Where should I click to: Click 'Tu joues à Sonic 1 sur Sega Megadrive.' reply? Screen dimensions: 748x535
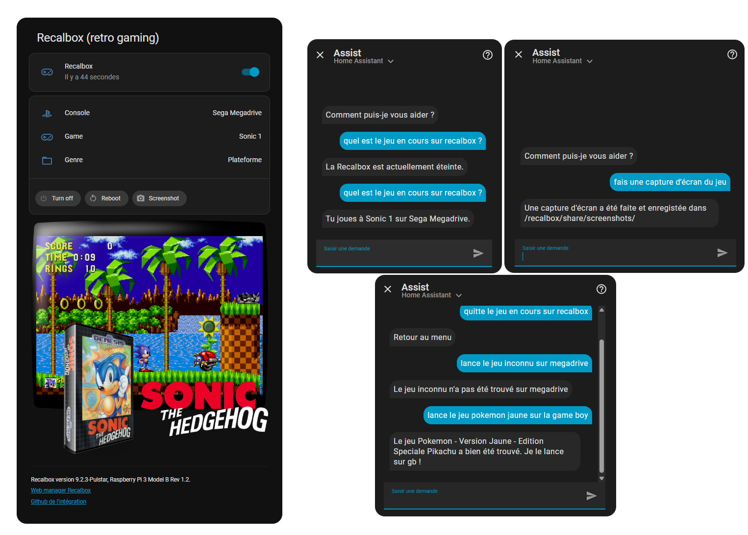point(398,219)
